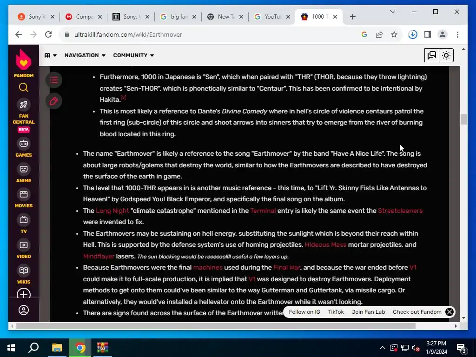Click Join Fan Lab link

pos(368,312)
